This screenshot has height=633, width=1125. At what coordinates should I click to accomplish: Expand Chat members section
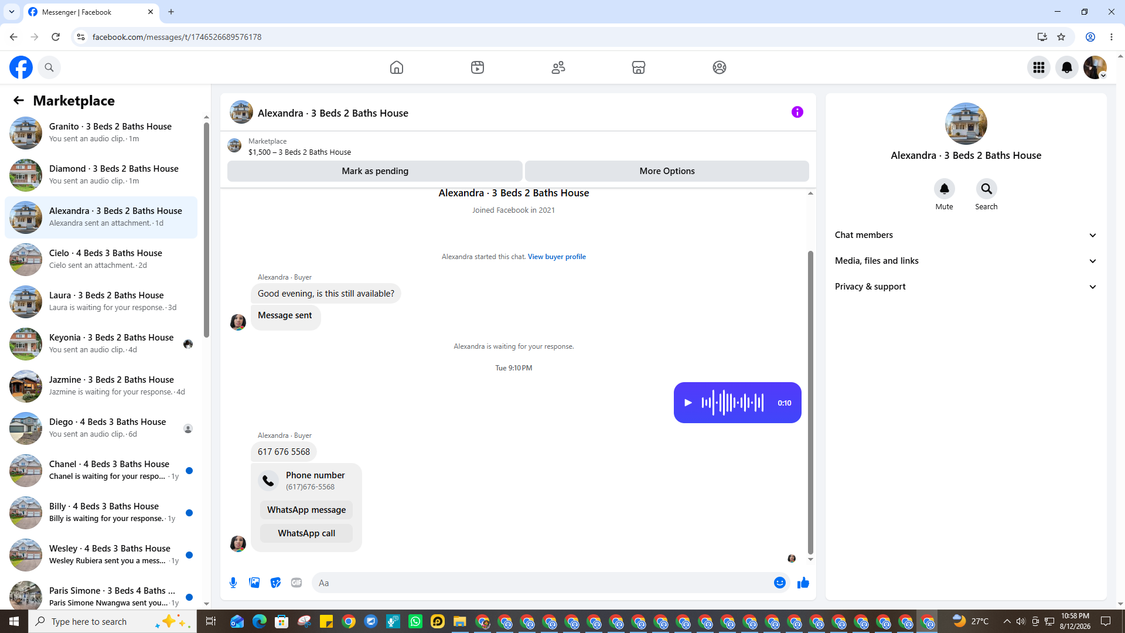pos(966,235)
